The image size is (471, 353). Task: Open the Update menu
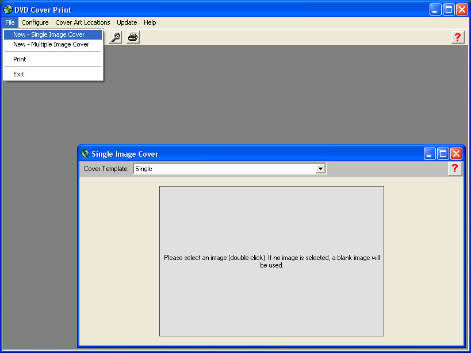point(127,22)
